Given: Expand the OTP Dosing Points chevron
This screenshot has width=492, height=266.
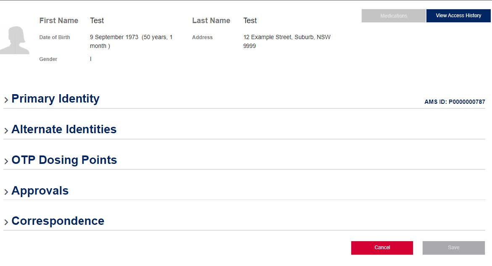Looking at the screenshot, I should pos(6,161).
